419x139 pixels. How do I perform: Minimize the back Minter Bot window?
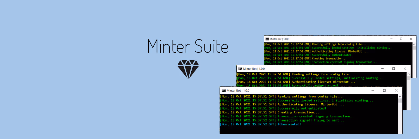coord(391,39)
